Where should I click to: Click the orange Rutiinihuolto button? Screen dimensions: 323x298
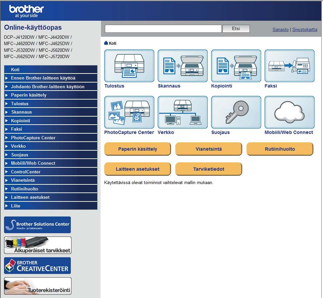(x=280, y=149)
